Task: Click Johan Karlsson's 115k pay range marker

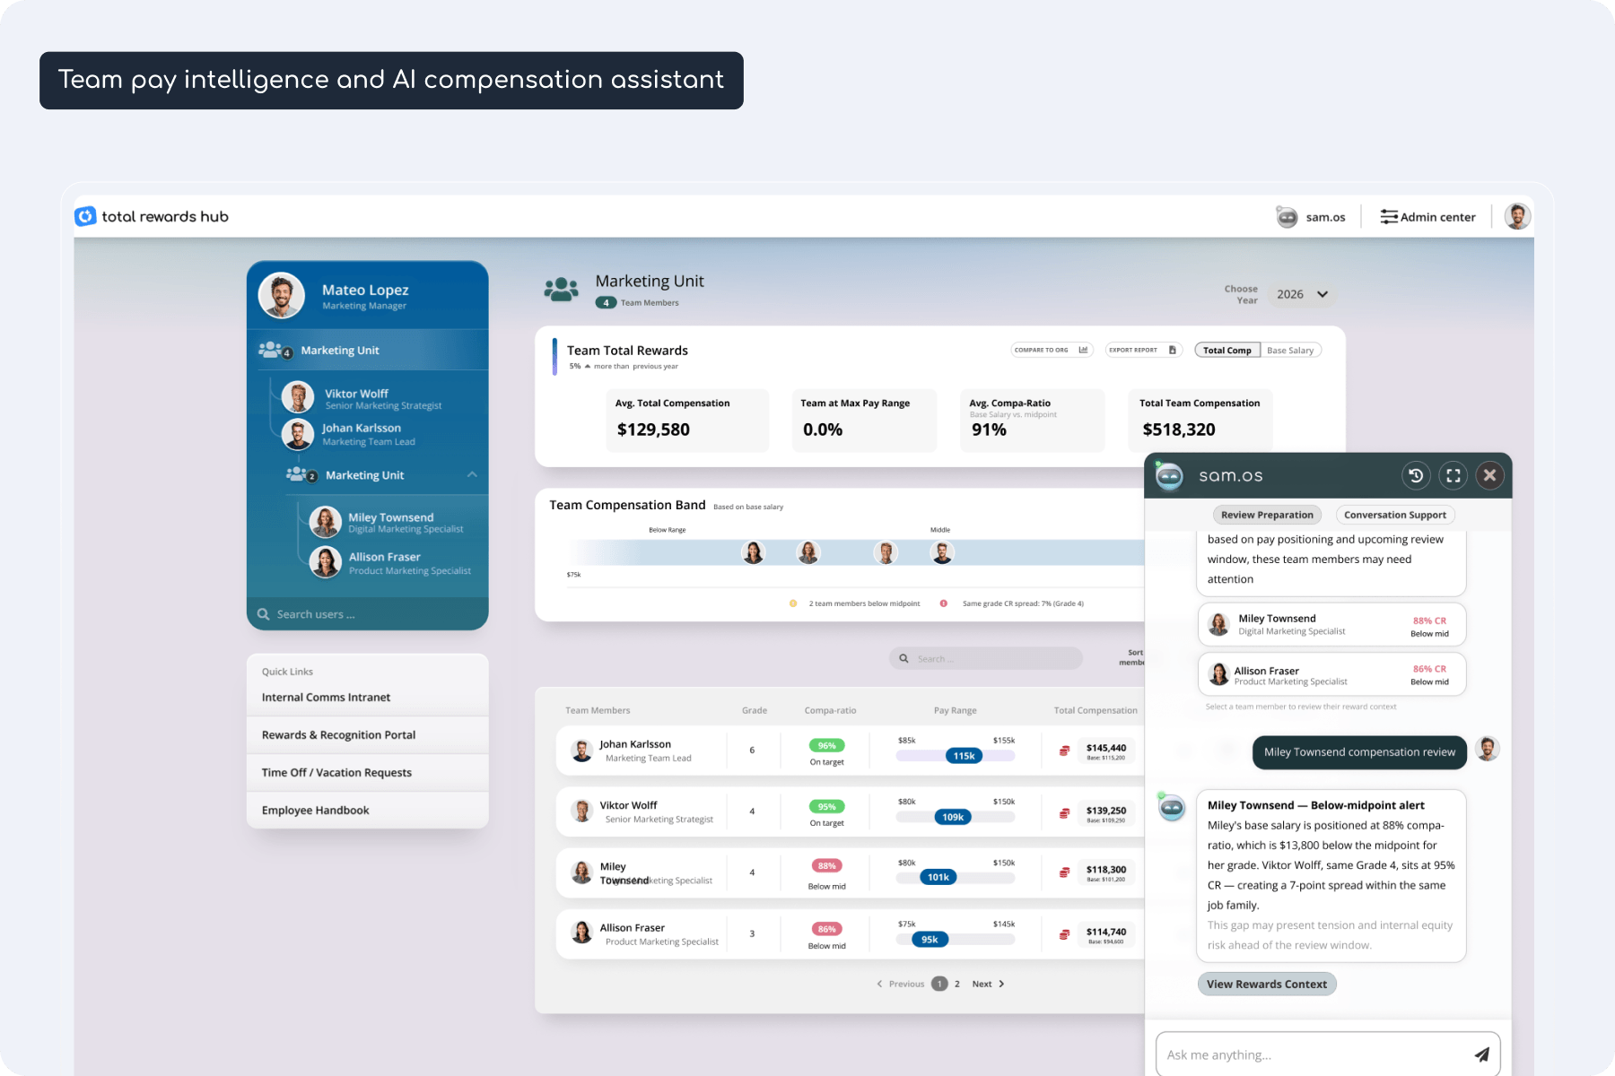Action: coord(964,756)
